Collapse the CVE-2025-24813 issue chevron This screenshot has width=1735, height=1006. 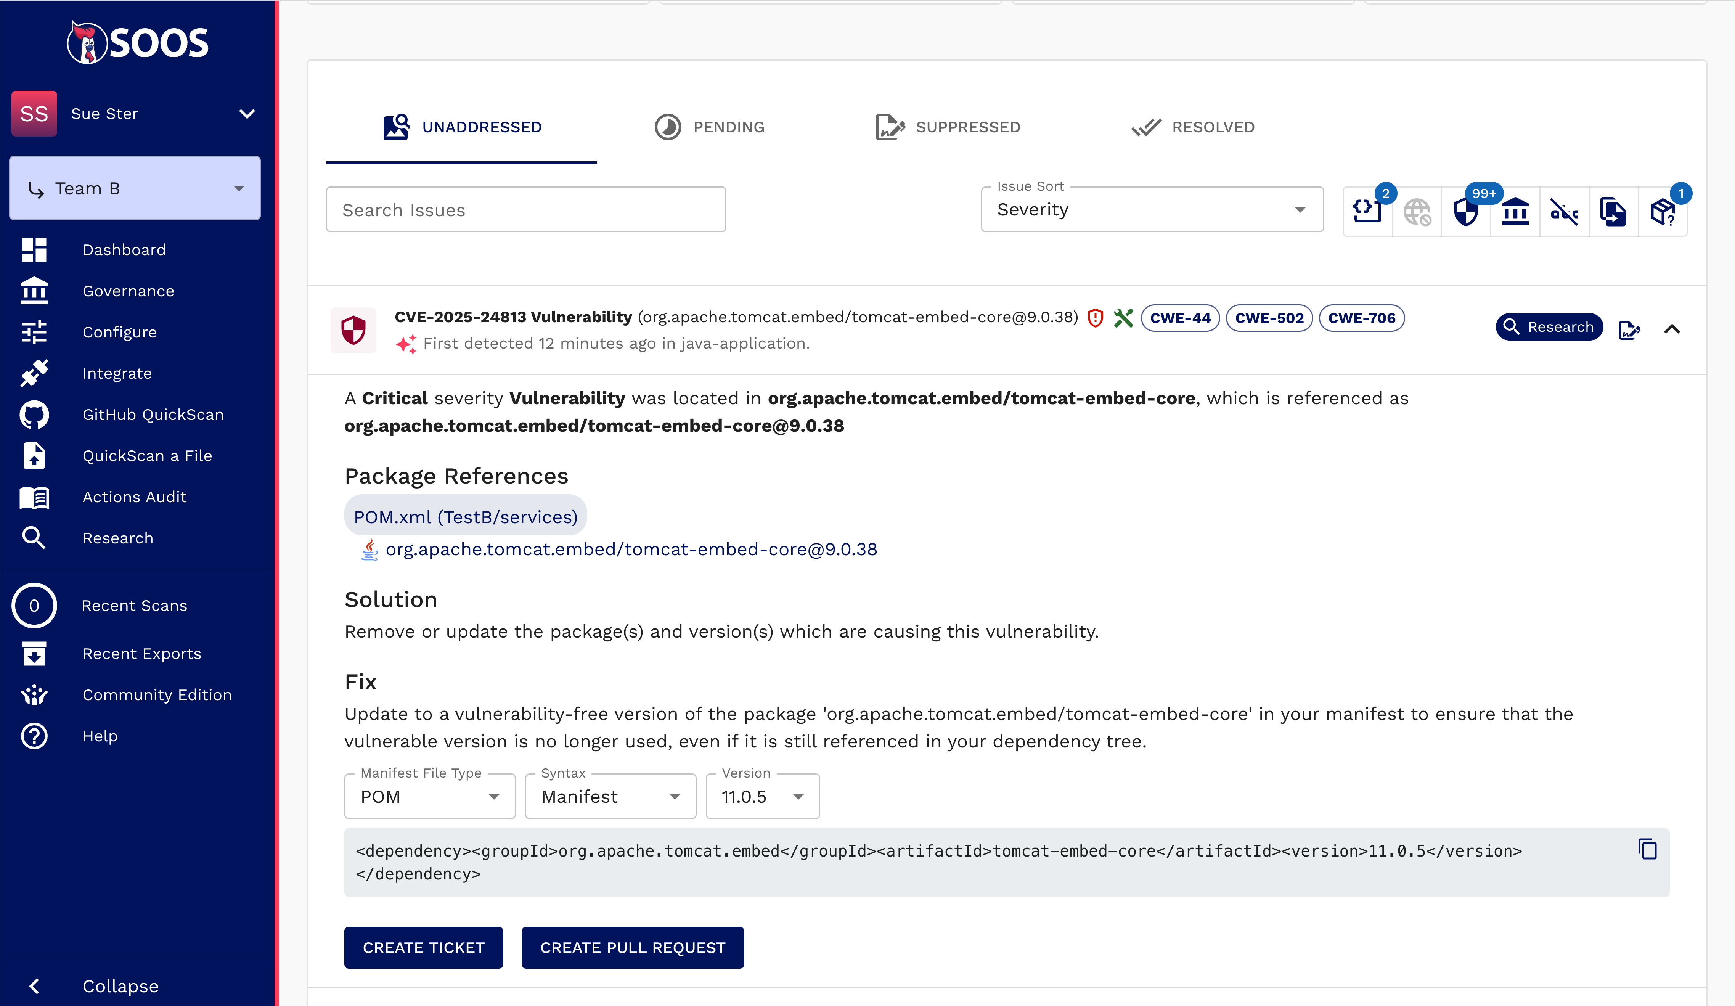coord(1672,329)
